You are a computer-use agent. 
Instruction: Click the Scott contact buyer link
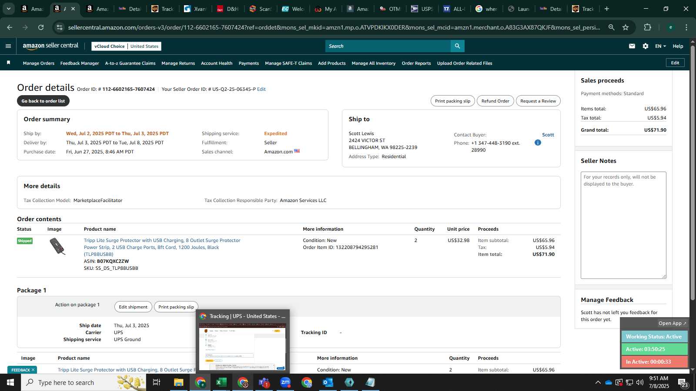548,135
